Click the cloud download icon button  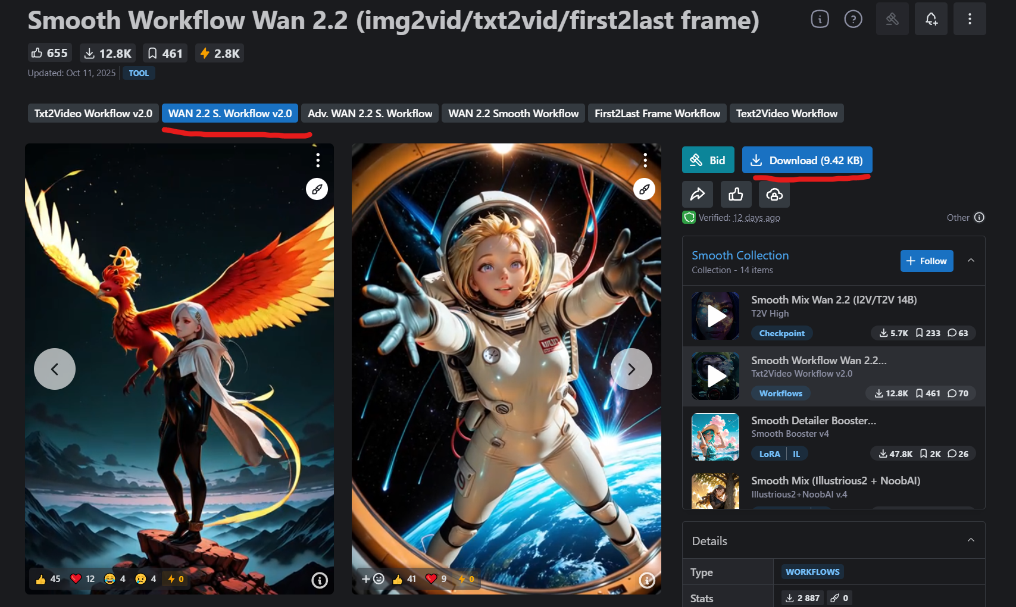click(x=774, y=195)
